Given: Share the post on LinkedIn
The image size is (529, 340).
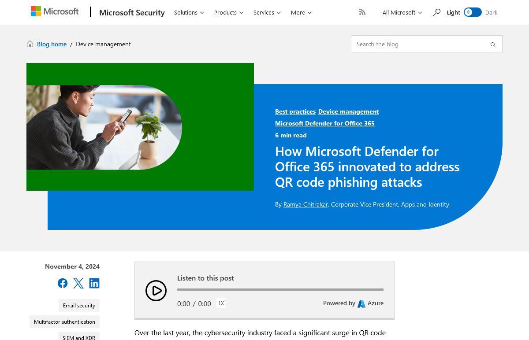Looking at the screenshot, I should pyautogui.click(x=94, y=283).
